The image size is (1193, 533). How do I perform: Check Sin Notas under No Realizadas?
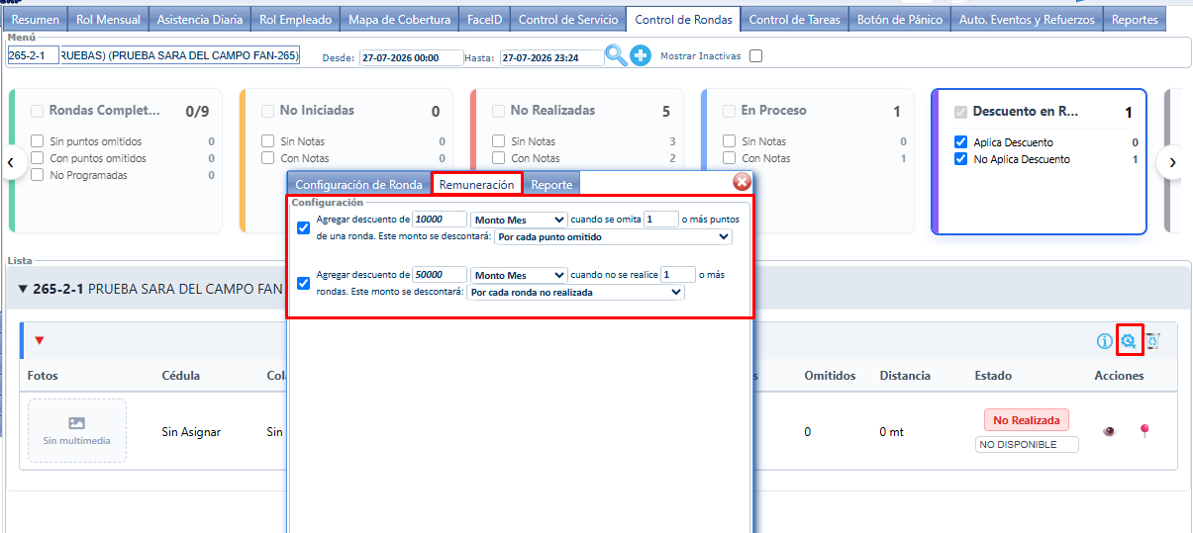pyautogui.click(x=498, y=141)
